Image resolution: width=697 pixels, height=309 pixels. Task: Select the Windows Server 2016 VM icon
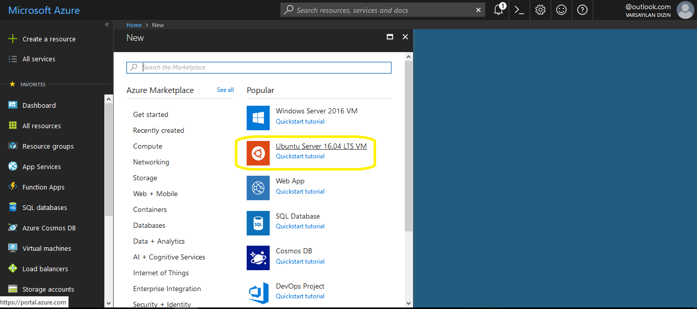pos(258,118)
